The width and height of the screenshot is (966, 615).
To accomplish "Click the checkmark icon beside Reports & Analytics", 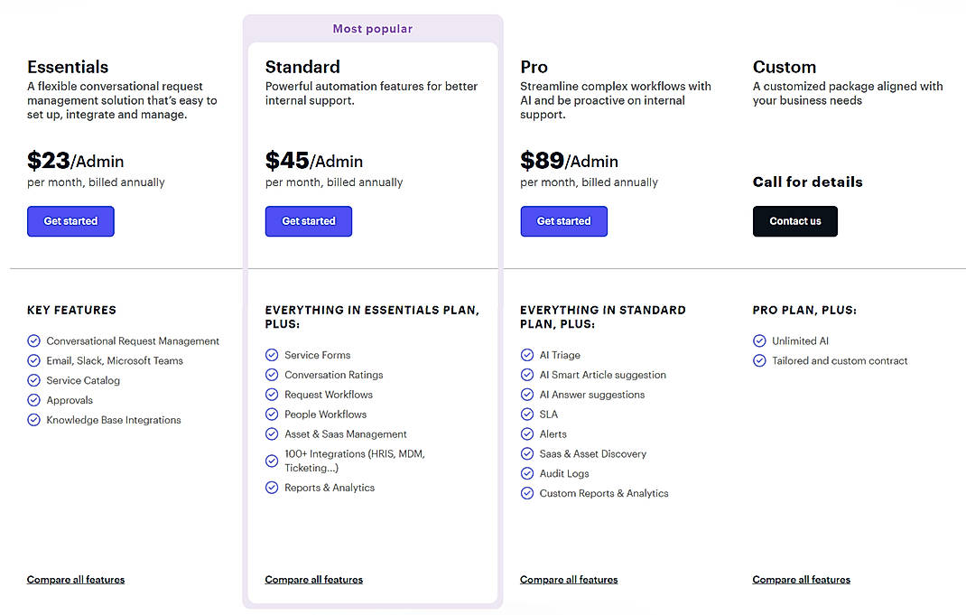I will coord(272,488).
